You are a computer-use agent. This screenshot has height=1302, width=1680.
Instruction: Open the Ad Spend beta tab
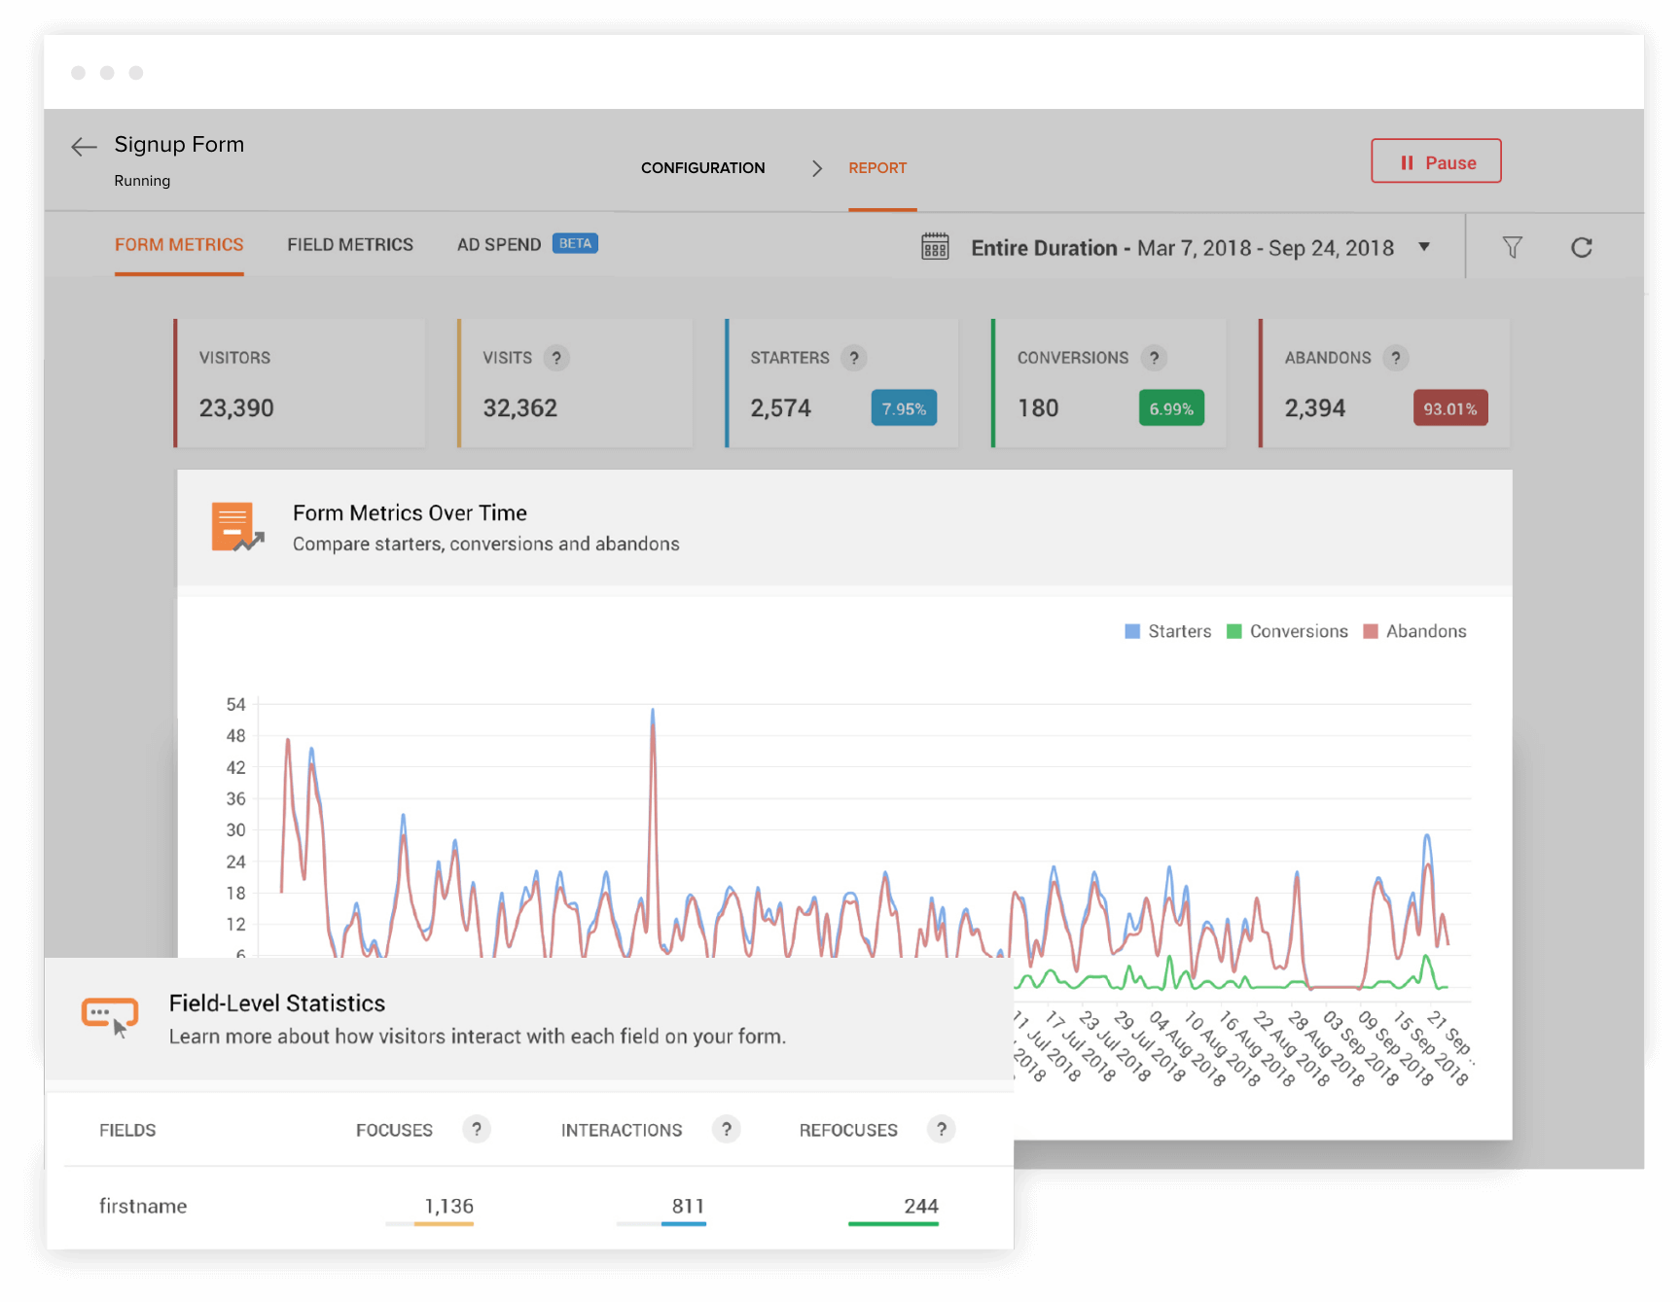[499, 245]
